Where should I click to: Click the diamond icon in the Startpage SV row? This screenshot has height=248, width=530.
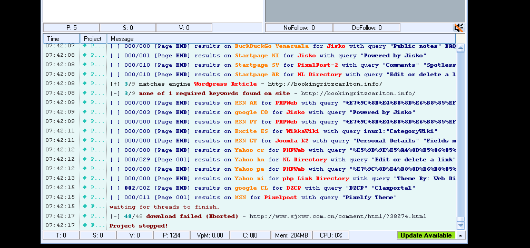pos(85,65)
